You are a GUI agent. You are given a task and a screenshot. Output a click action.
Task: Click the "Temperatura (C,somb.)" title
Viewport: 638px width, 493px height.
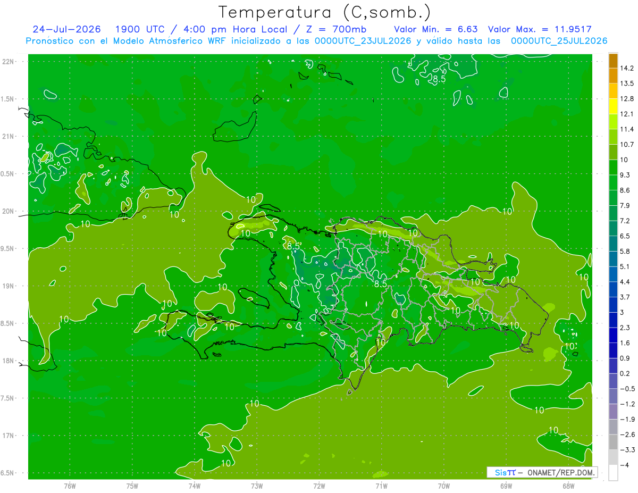324,12
